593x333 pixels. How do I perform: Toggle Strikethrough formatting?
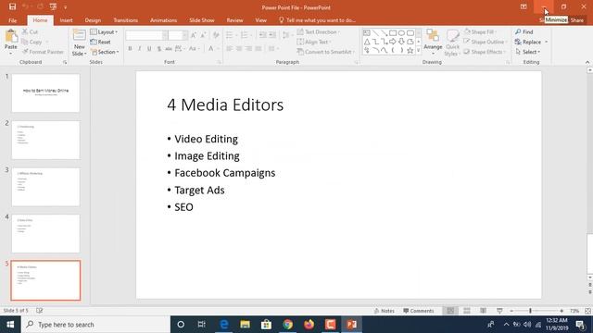pyautogui.click(x=169, y=48)
